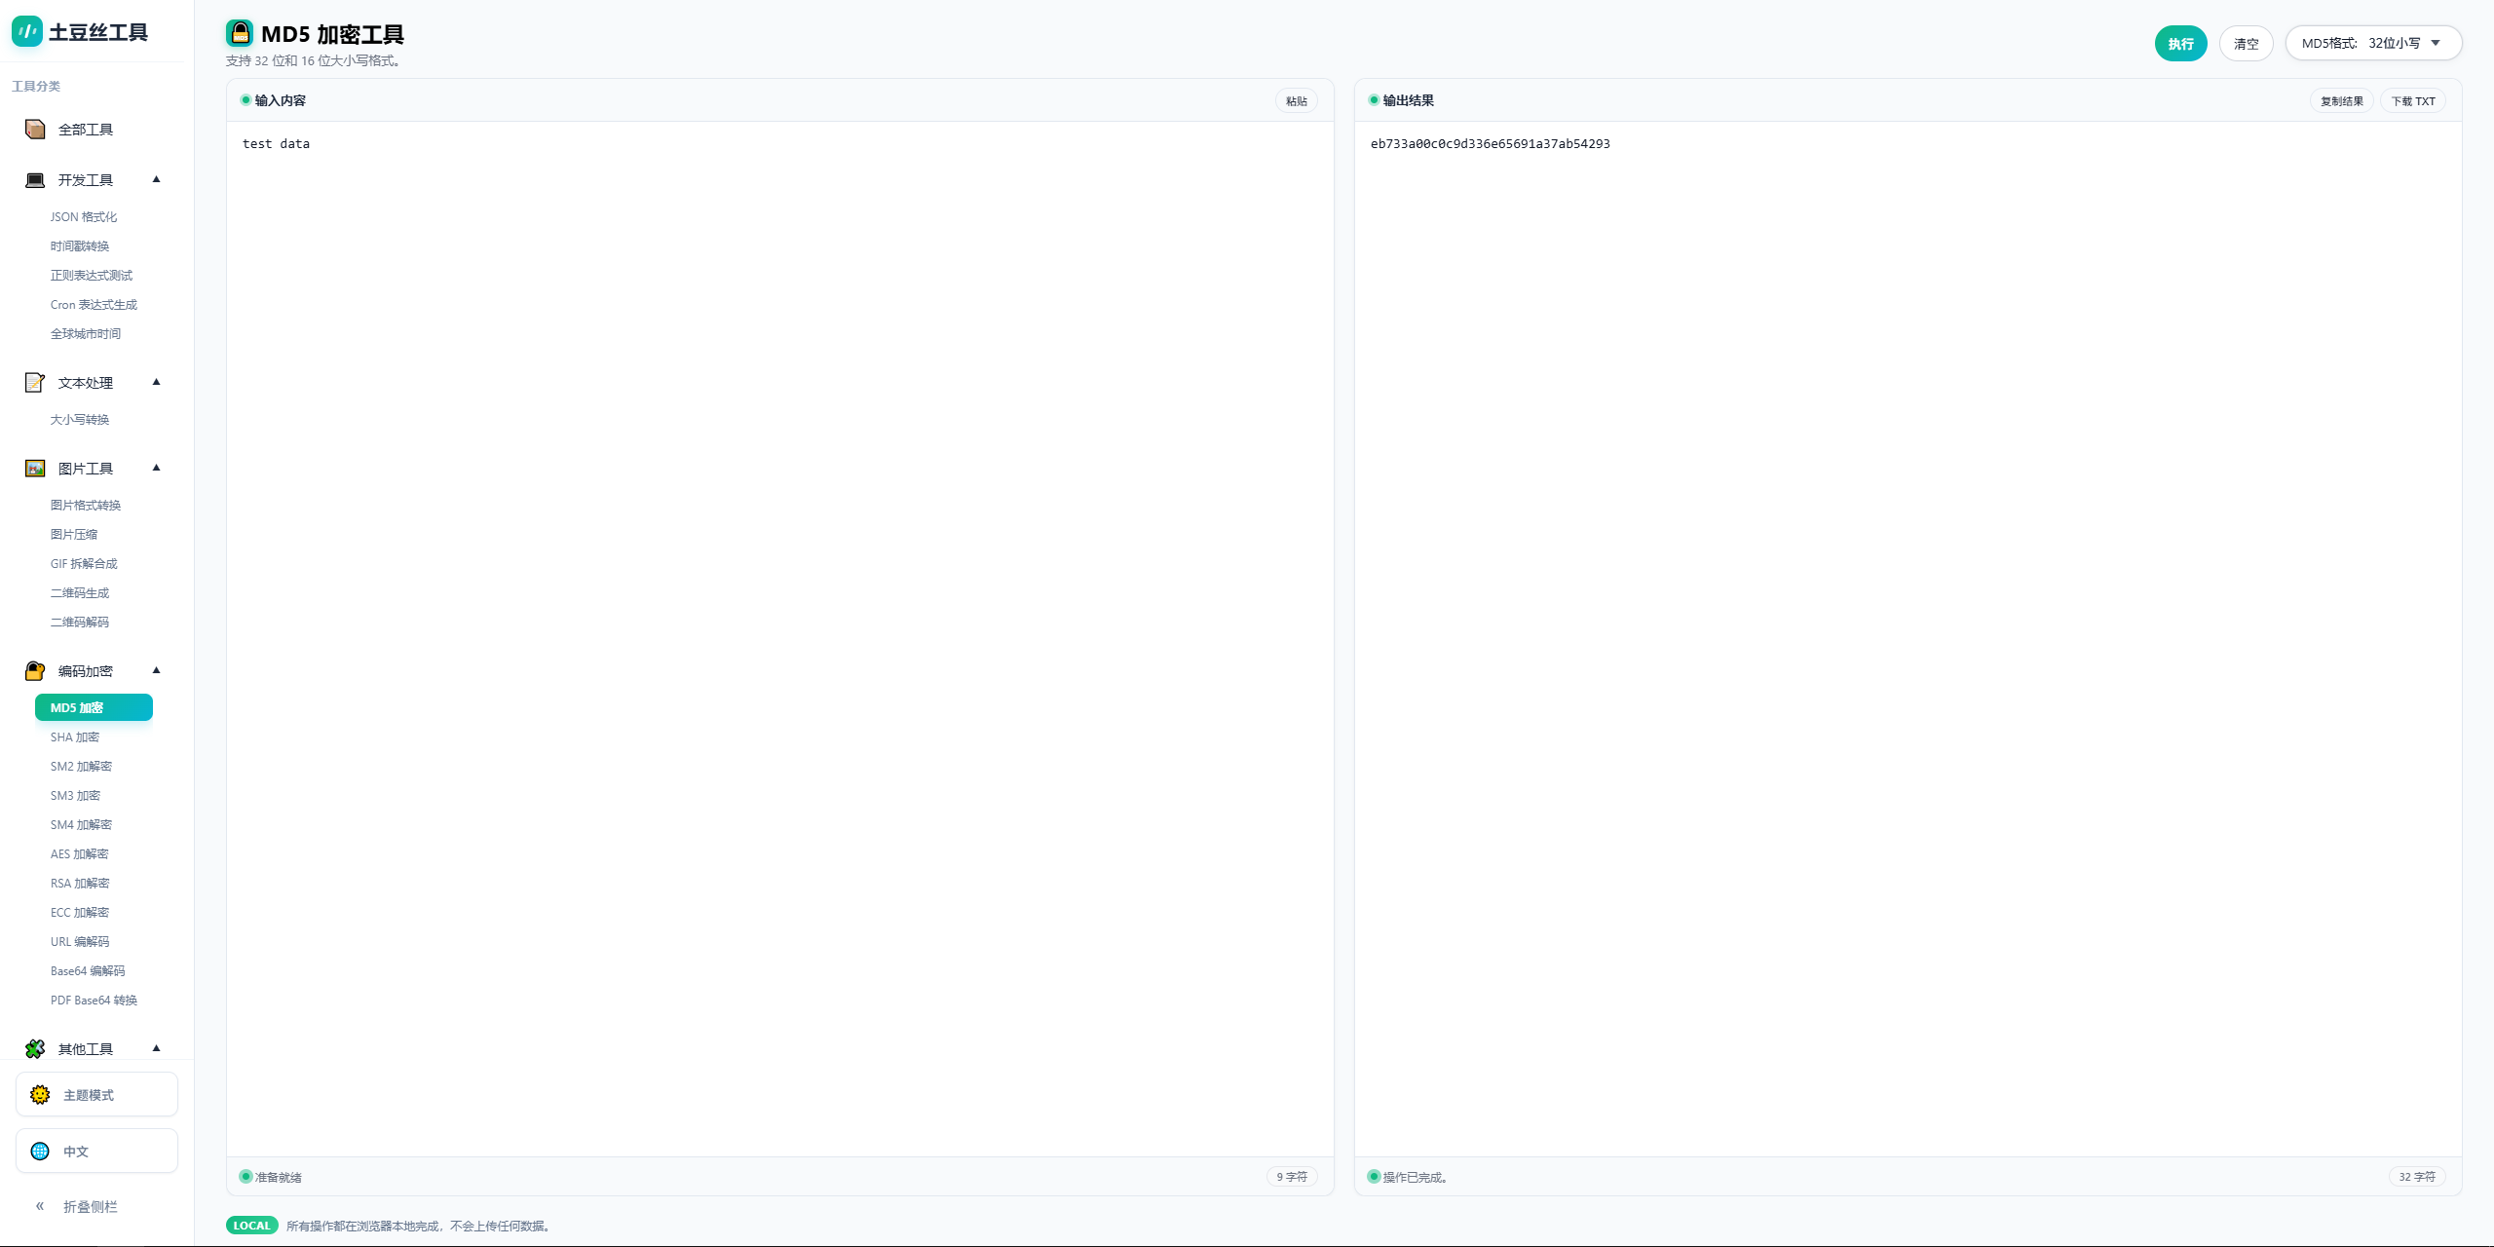Open the MD5格式 32位小写 dropdown
This screenshot has height=1247, width=2494.
[x=2372, y=43]
